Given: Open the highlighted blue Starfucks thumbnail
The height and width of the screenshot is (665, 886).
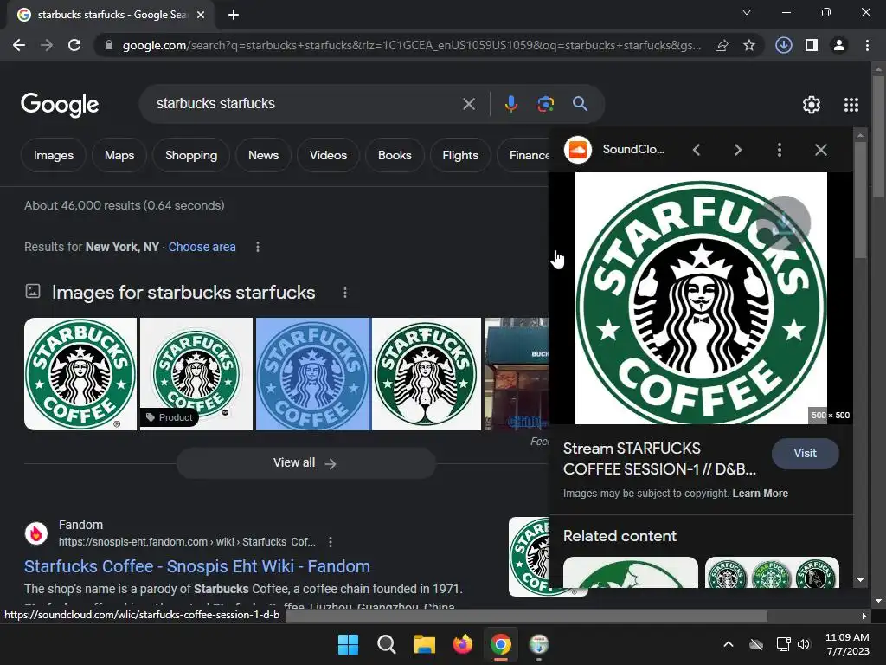Looking at the screenshot, I should [x=311, y=374].
